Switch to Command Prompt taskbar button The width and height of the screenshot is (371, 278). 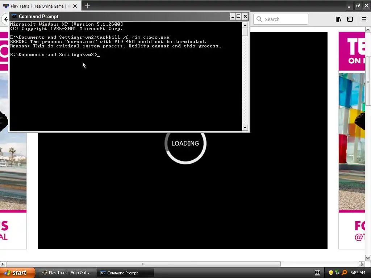point(125,273)
